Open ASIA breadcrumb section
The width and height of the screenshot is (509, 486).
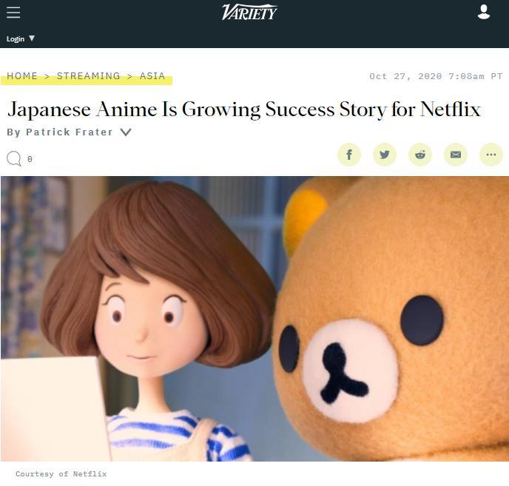(152, 75)
